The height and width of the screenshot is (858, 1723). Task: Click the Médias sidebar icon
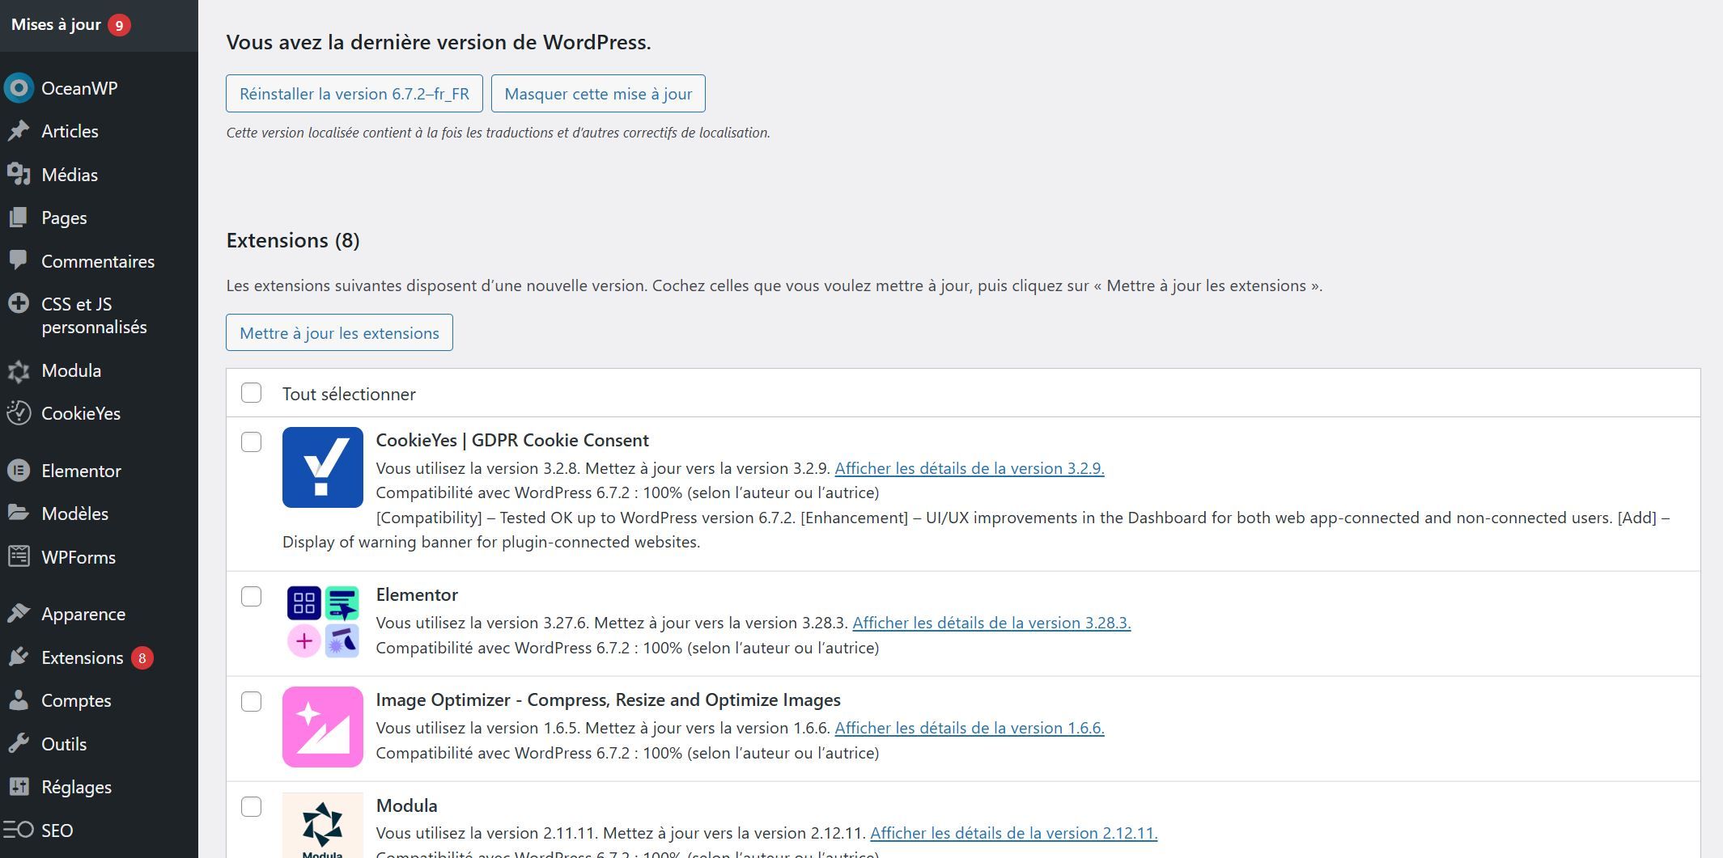coord(19,175)
